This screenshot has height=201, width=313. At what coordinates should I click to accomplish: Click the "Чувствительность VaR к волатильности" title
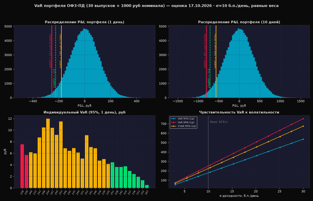[x=239, y=112]
